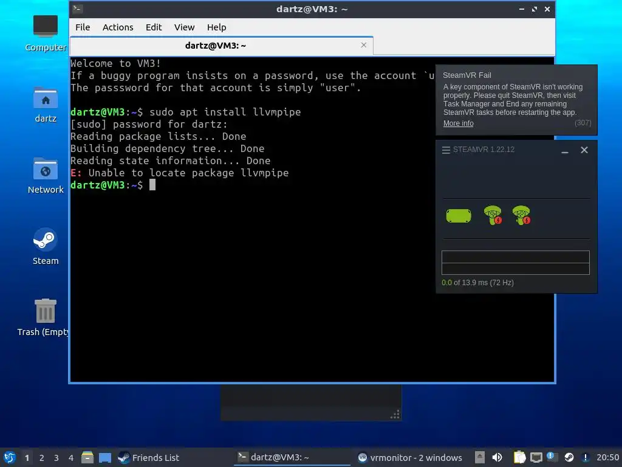
Task: Open the file manager panel launcher
Action: pos(87,457)
